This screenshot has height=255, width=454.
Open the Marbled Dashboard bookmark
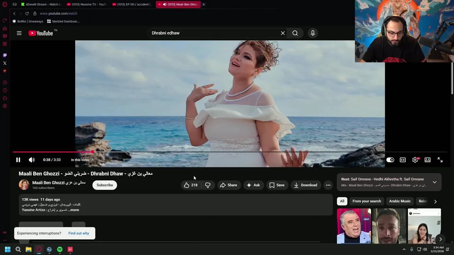click(63, 21)
